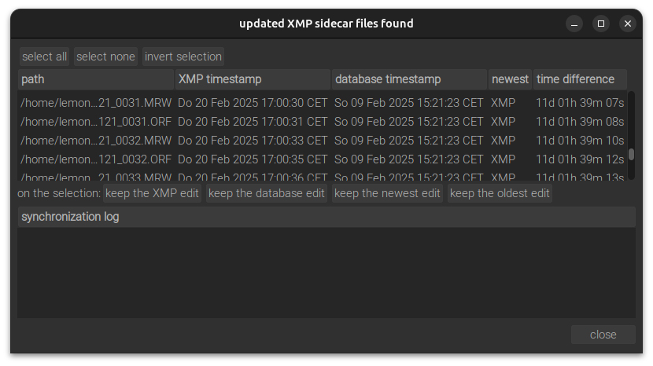Sort by the newest column header
The width and height of the screenshot is (653, 366).
point(510,79)
